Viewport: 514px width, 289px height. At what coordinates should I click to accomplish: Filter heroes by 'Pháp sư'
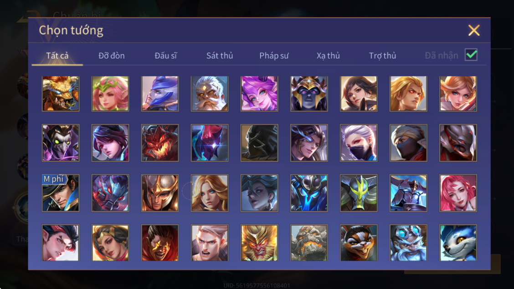point(274,56)
